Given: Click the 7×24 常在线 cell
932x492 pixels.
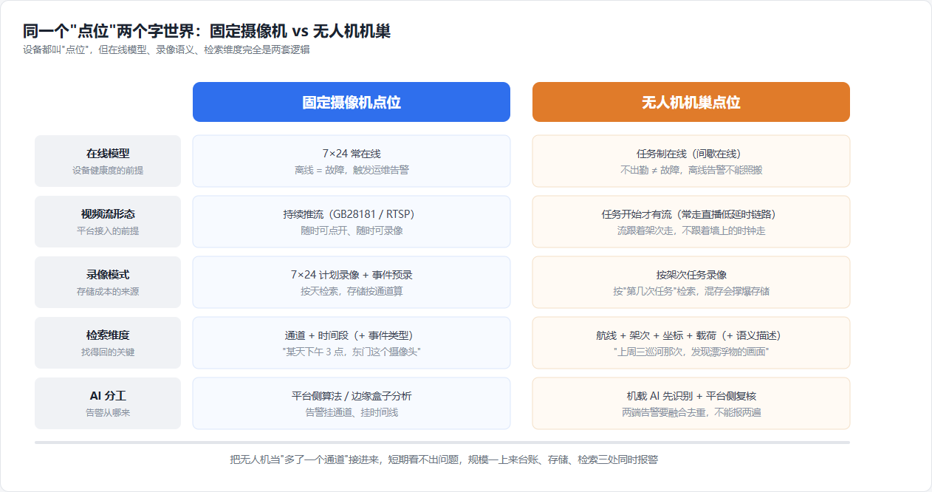Looking at the screenshot, I should (x=352, y=161).
